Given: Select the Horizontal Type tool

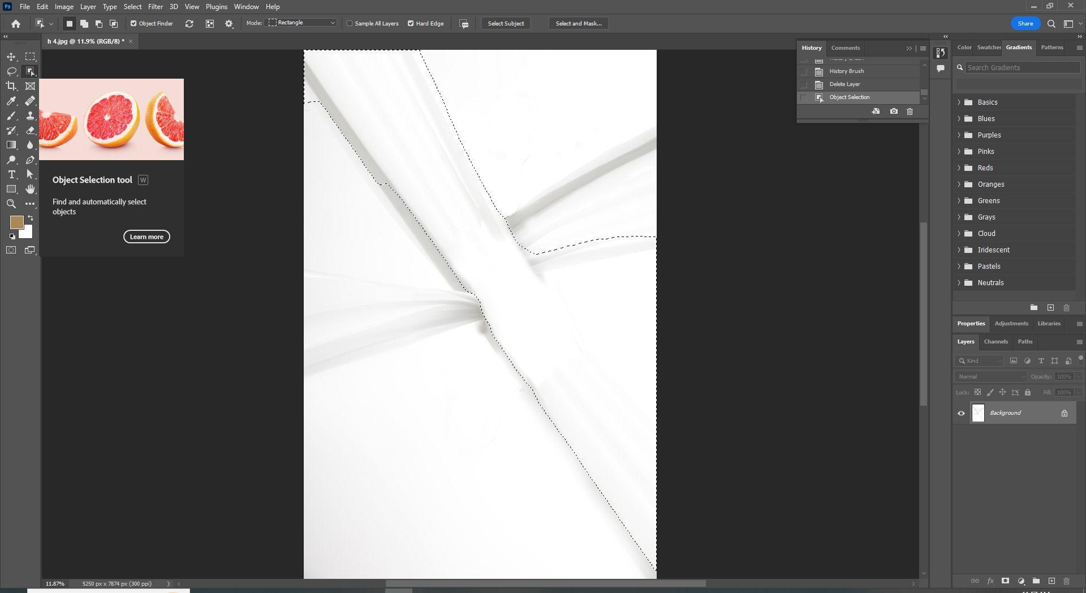Looking at the screenshot, I should click(11, 174).
